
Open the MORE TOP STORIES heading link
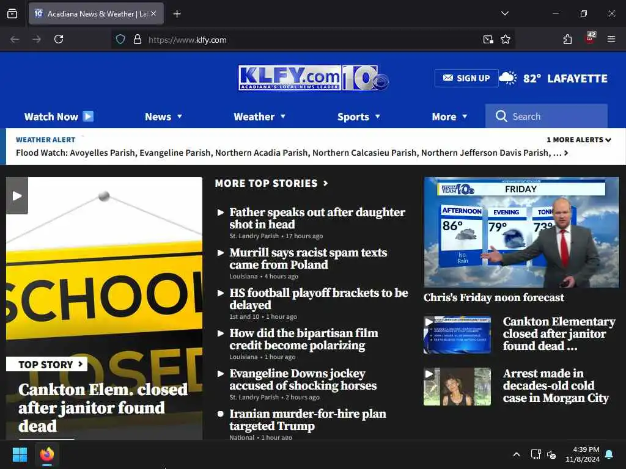click(271, 183)
